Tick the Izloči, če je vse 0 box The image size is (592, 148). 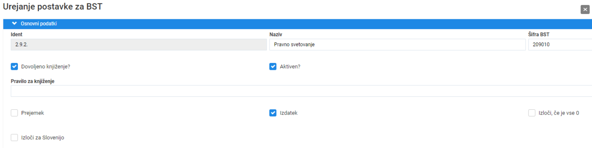[x=532, y=113]
